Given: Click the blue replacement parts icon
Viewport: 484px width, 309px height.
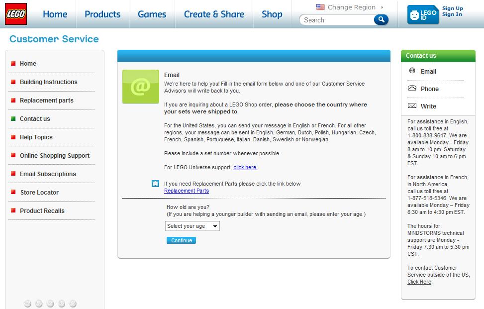Looking at the screenshot, I should tap(155, 184).
